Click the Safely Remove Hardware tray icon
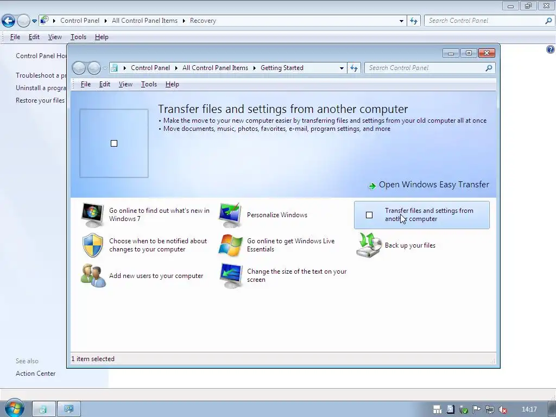This screenshot has height=417, width=556. click(x=464, y=409)
